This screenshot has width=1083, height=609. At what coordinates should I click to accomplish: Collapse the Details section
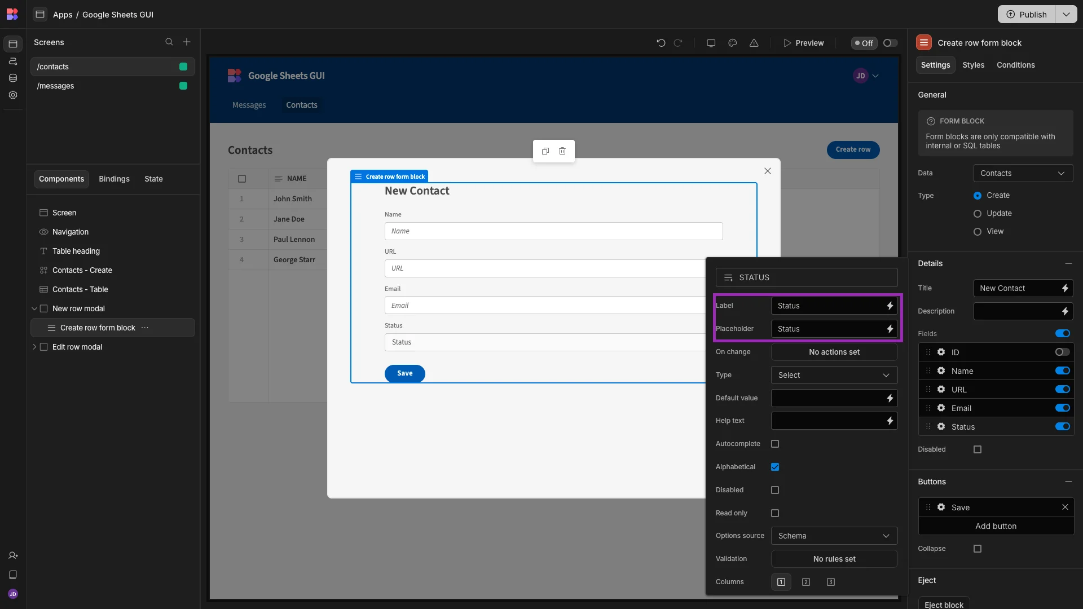tap(1068, 263)
